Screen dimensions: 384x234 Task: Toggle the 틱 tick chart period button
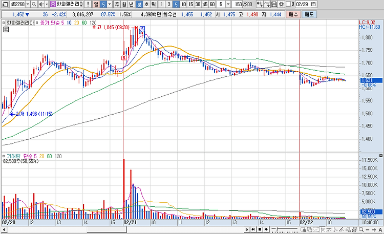[x=154, y=4]
